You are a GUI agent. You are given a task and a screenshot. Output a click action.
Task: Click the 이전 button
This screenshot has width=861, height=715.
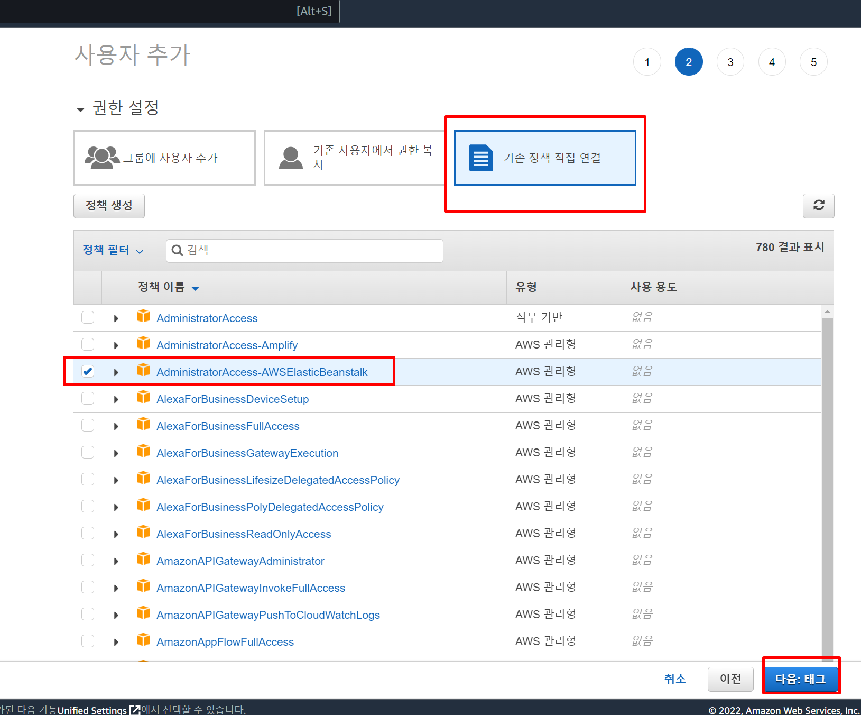click(731, 679)
